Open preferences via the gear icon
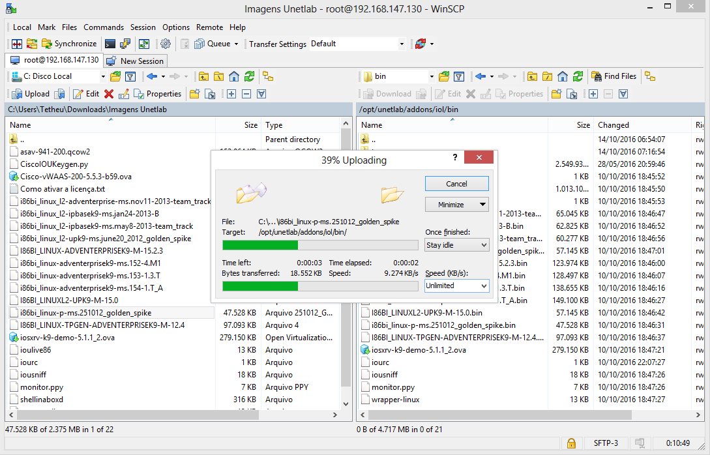Screen dimensions: 710x455 (166, 44)
